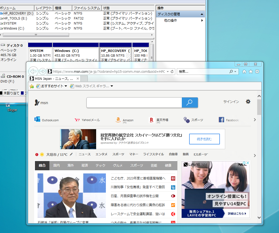279x233 pixels.
Task: Add to favorites bar star icon
Action: pos(32,86)
